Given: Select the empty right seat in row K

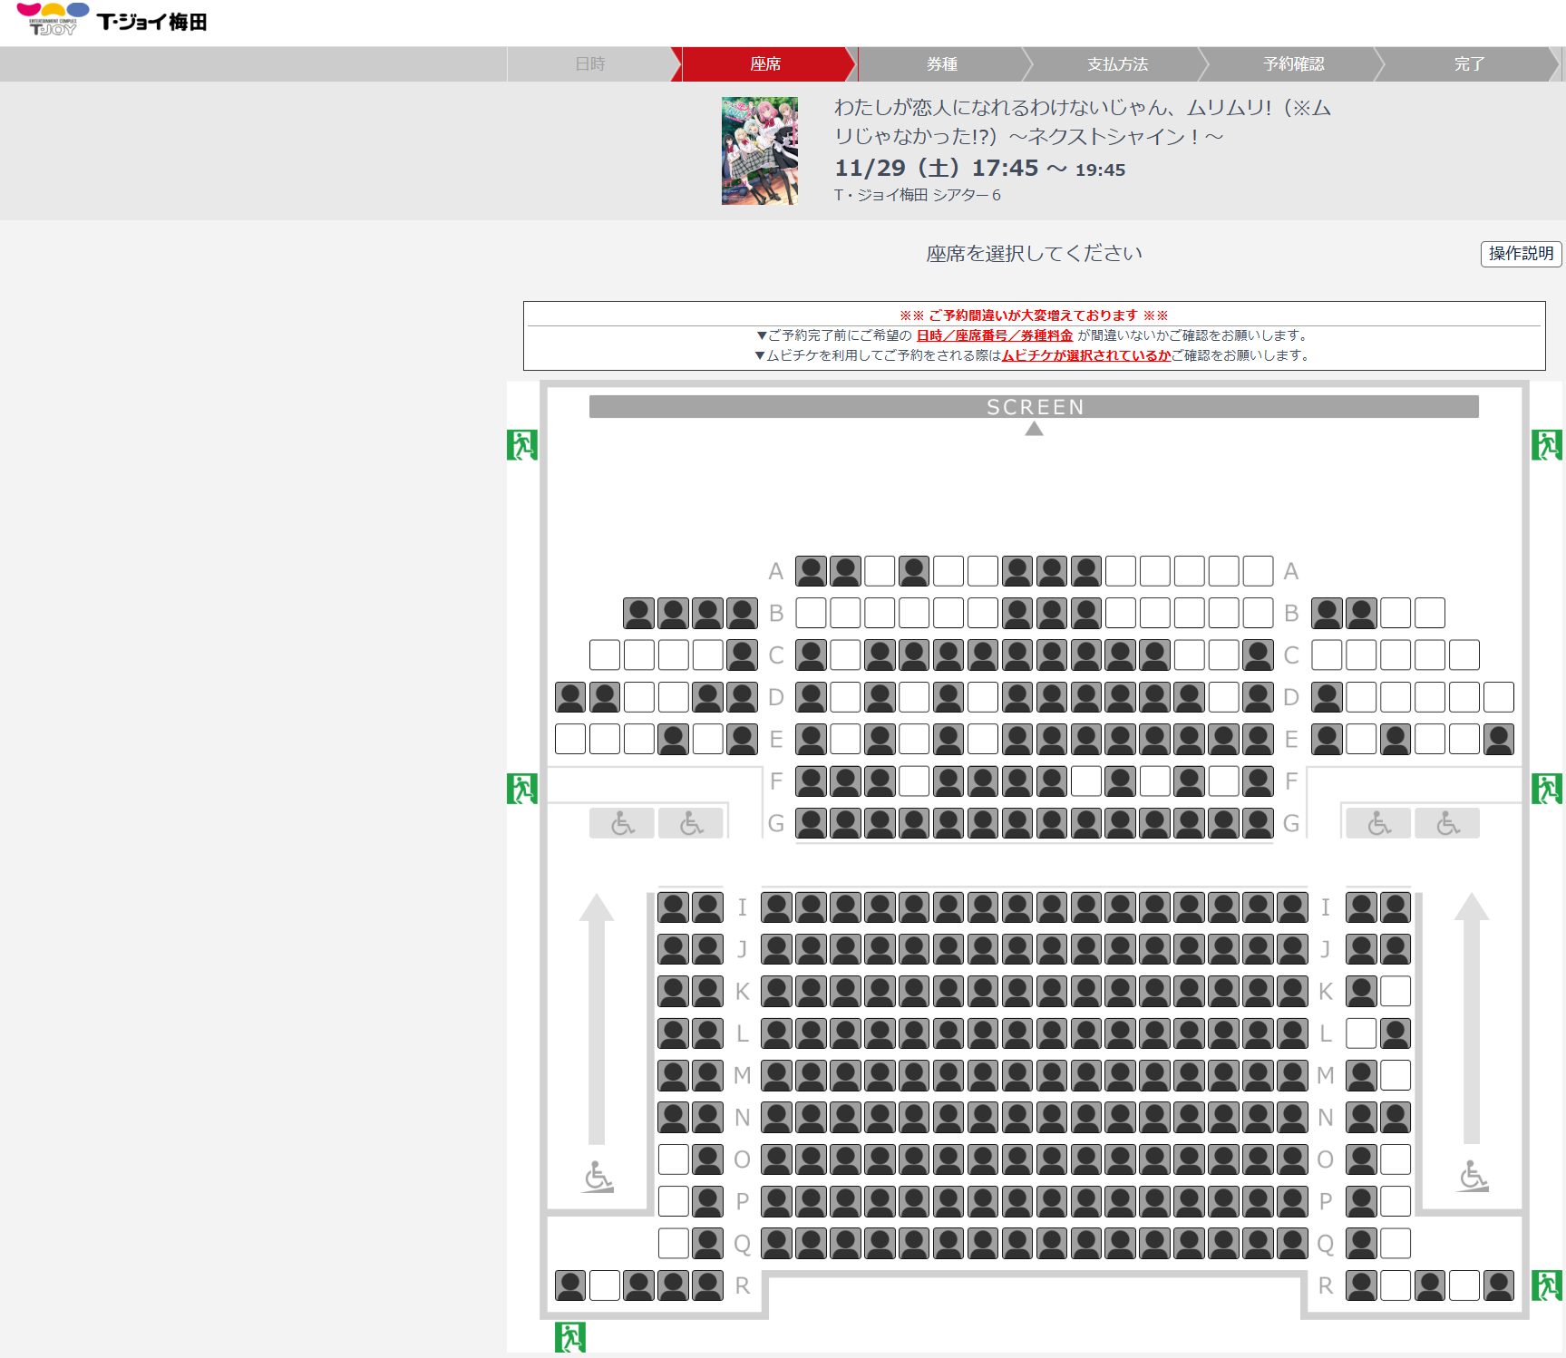Looking at the screenshot, I should [x=1396, y=991].
